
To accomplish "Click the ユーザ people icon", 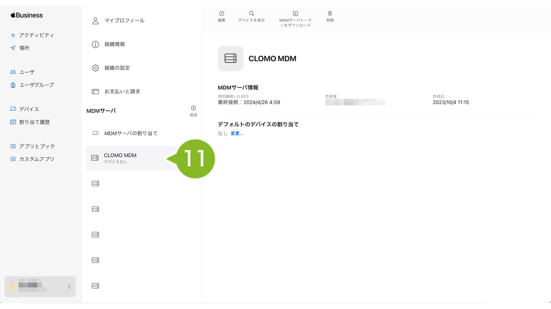I will tap(13, 72).
